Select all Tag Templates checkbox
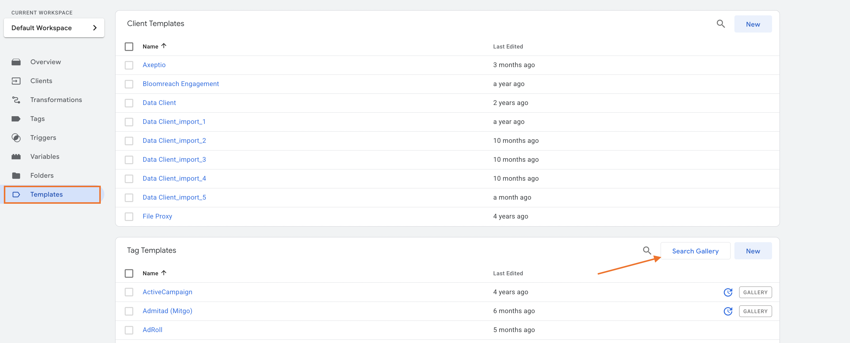Screen dimensions: 850x343 click(129, 273)
